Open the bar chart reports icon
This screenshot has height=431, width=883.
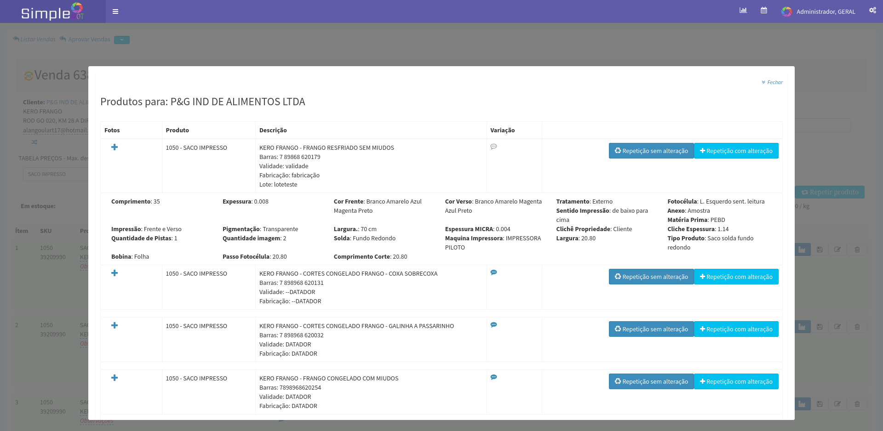[x=743, y=11]
